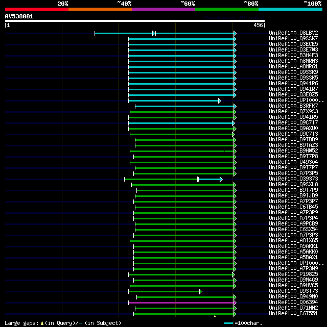Click UniRef100_B9T7P8 label
327x327 pixels.
293,157
